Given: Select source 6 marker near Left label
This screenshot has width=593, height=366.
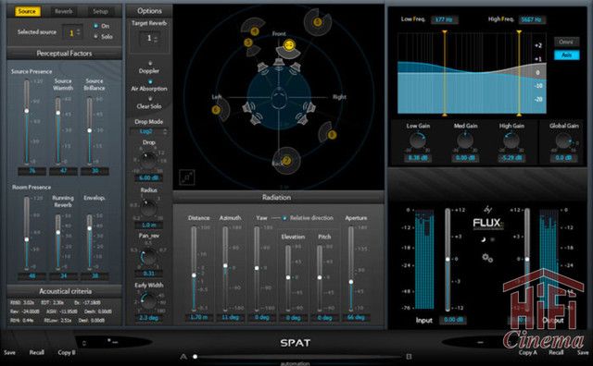Looking at the screenshot, I should [216, 110].
